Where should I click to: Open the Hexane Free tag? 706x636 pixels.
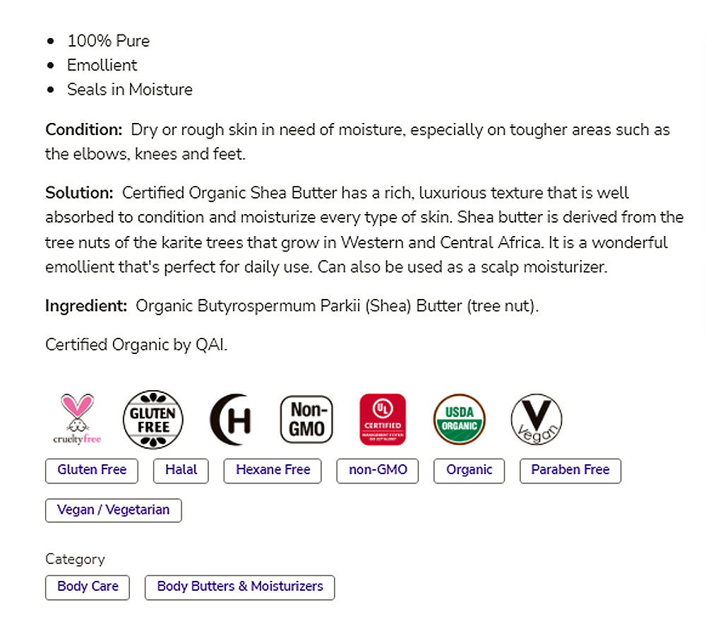point(273,471)
